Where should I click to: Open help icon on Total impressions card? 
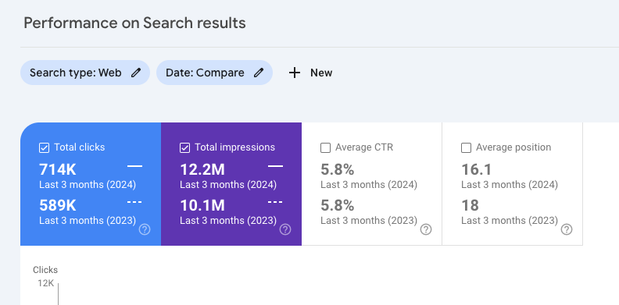click(285, 229)
